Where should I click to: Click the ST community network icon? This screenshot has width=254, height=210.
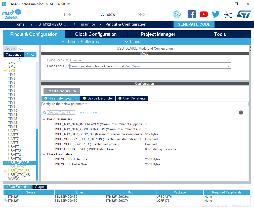[228, 14]
